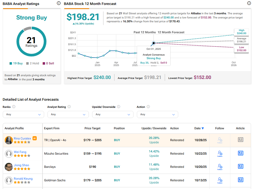Expand the Upside/Downside dropdown
Viewport: 253px width, 189px height.
click(113, 114)
